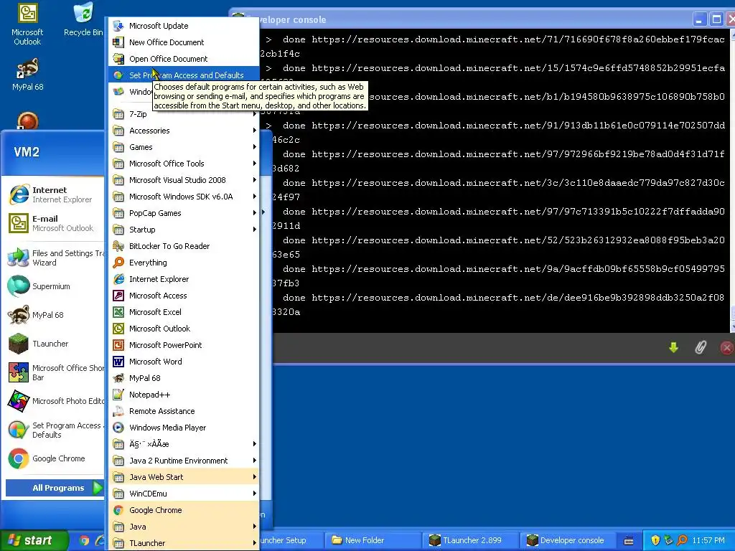Open Windows Media Player icon

pyautogui.click(x=118, y=428)
